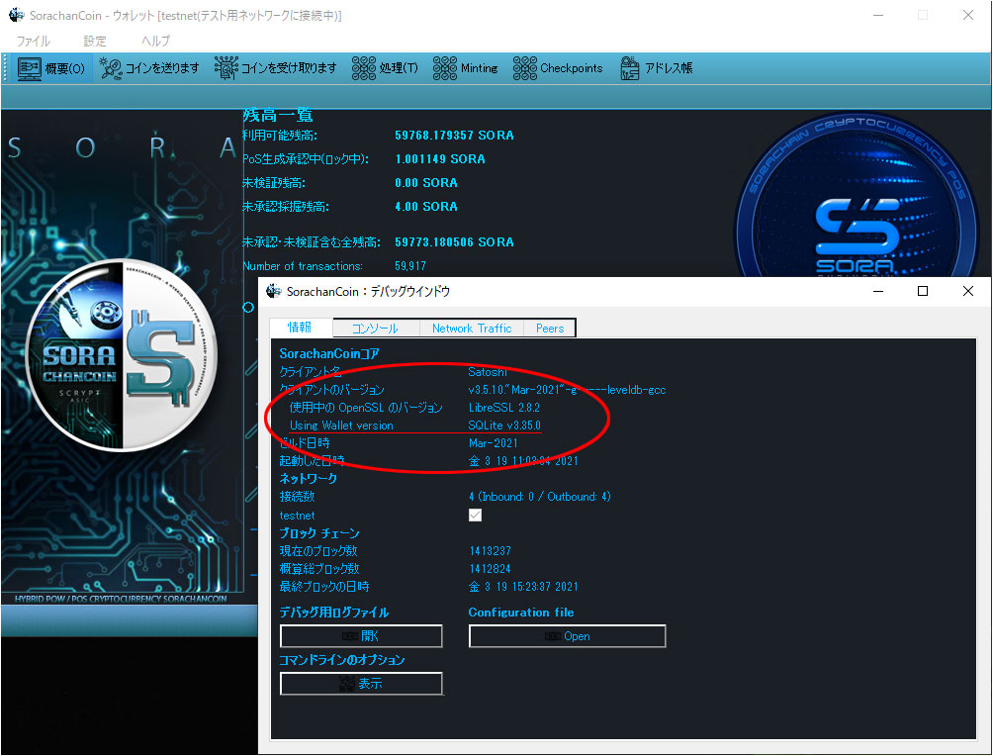Viewport: 993px width, 756px height.
Task: Open the ファイル menu
Action: 33,42
